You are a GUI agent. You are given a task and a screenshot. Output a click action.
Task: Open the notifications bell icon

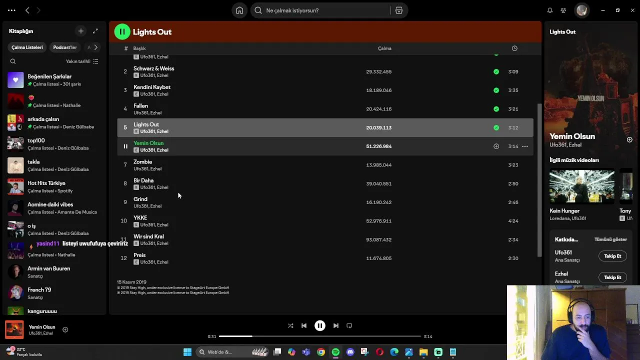coord(550,10)
